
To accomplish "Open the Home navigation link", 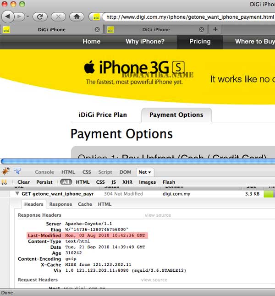I will coord(92,41).
